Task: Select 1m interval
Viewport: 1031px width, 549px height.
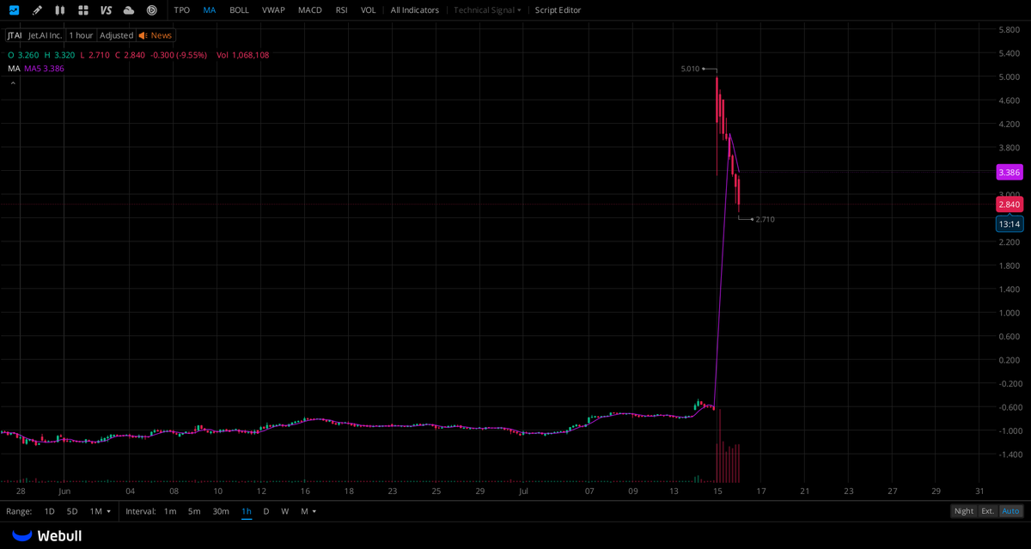Action: tap(170, 511)
